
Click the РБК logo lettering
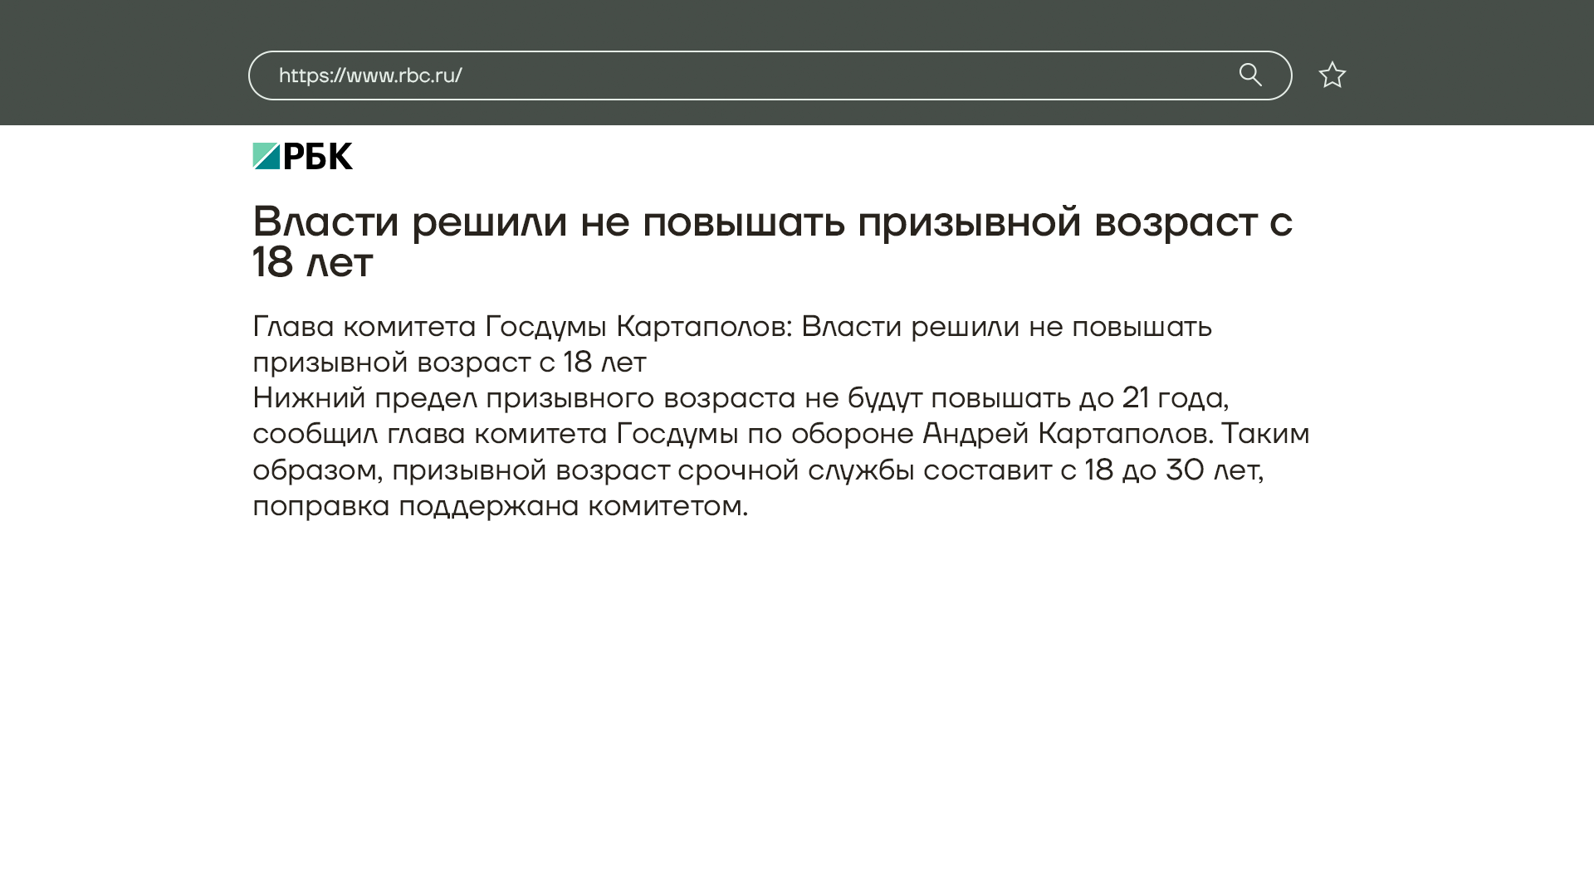[x=318, y=156]
